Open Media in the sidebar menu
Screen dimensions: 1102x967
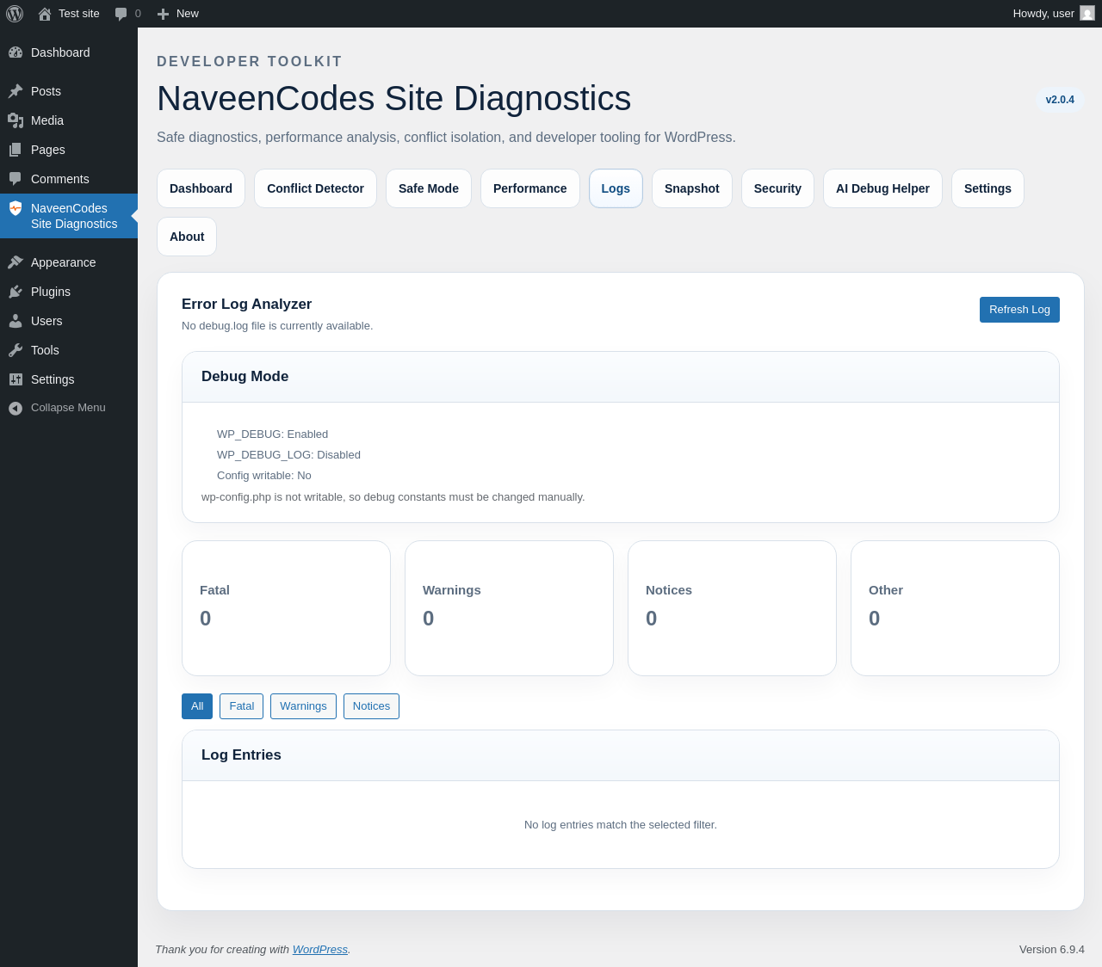click(x=69, y=120)
